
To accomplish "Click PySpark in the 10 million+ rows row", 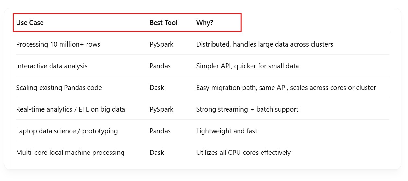I will 161,44.
